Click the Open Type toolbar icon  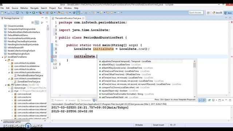pos(59,13)
